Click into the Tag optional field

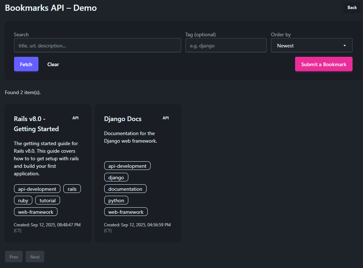pyautogui.click(x=226, y=46)
